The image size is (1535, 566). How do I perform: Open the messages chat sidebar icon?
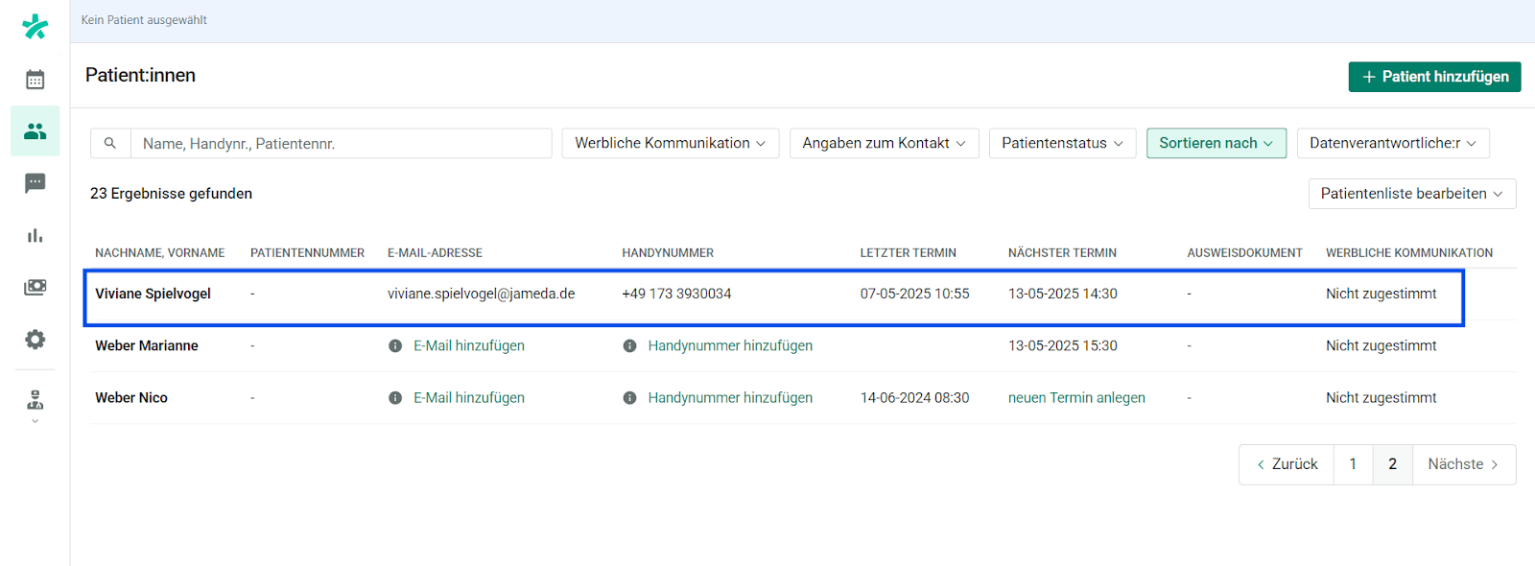(35, 183)
